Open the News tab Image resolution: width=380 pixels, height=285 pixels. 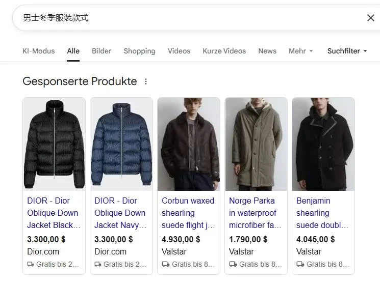tap(267, 51)
